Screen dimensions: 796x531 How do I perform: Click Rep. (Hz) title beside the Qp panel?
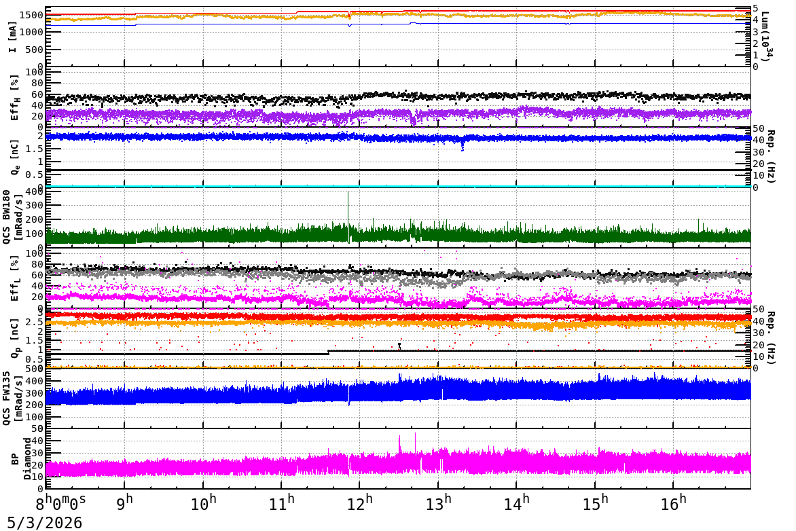coord(771,337)
